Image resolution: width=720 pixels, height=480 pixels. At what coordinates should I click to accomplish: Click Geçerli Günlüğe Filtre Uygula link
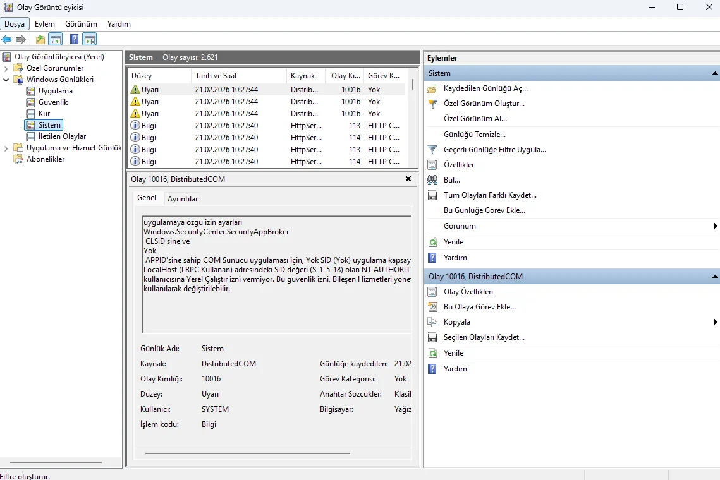(x=494, y=150)
